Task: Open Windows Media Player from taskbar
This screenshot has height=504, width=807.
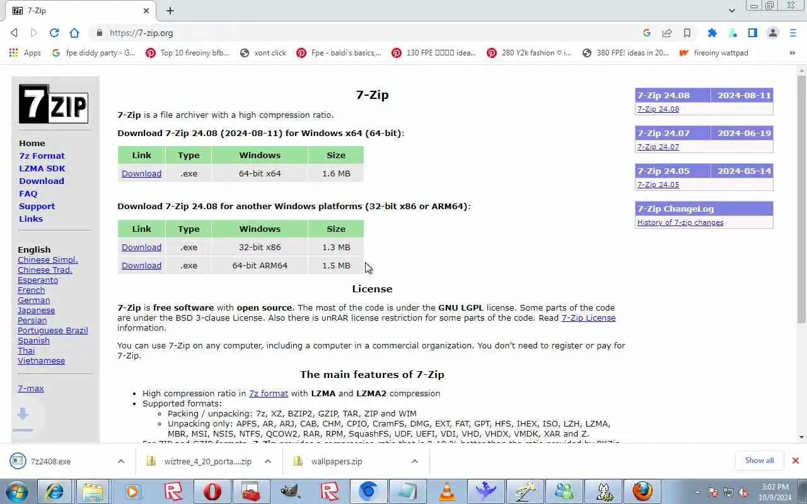Action: pos(133,491)
